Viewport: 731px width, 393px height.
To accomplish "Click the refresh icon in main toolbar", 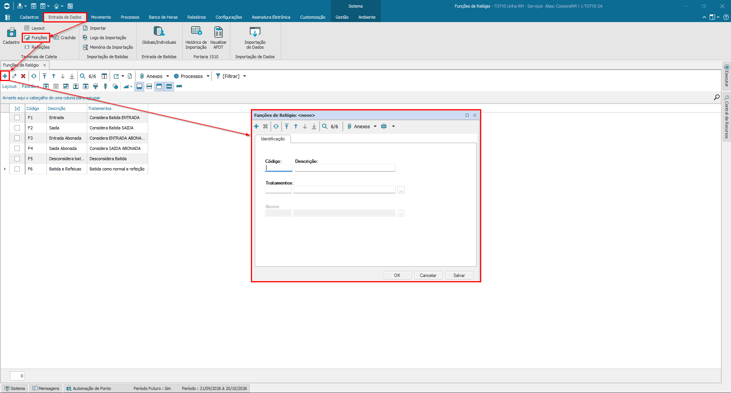I will click(34, 76).
